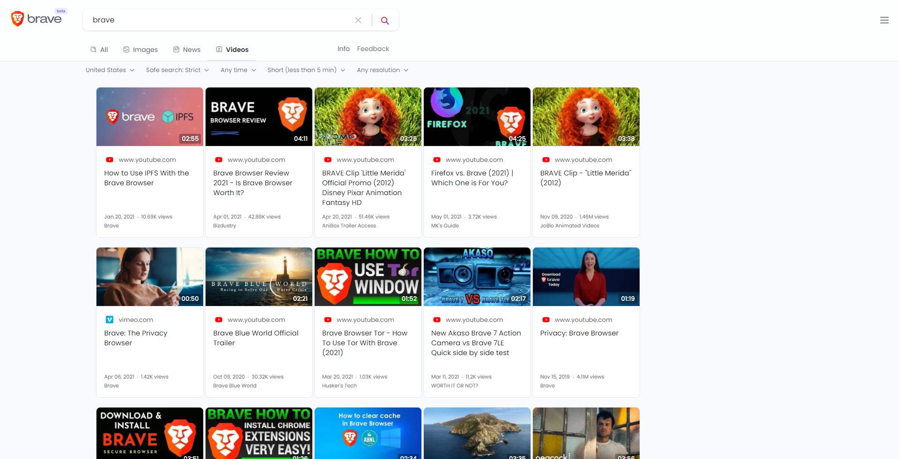Expand the Any time filter dropdown
Screen dimensions: 899x459
coord(238,70)
